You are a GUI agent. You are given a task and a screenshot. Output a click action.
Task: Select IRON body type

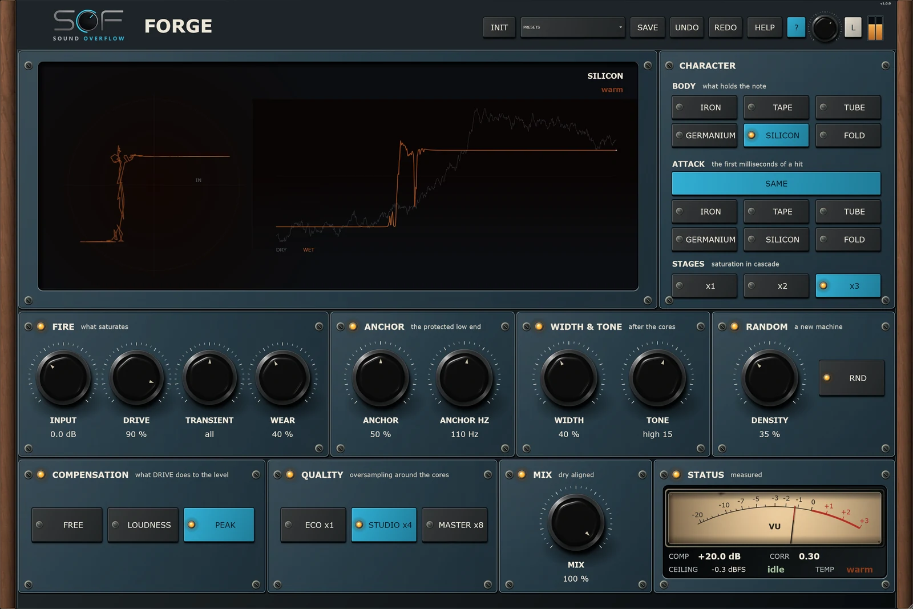tap(704, 107)
